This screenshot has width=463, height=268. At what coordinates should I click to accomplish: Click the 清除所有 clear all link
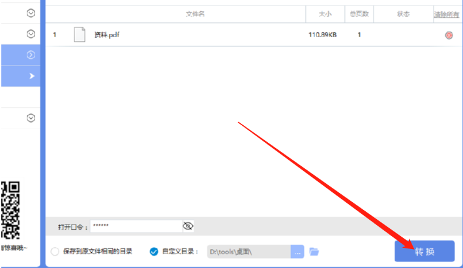(446, 14)
